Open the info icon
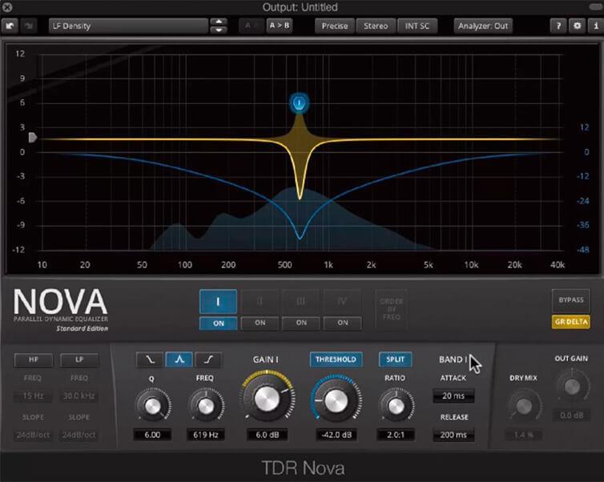The width and height of the screenshot is (604, 482). [596, 26]
